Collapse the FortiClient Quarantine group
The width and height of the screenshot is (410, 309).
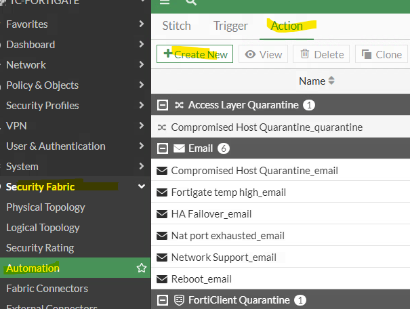[163, 300]
